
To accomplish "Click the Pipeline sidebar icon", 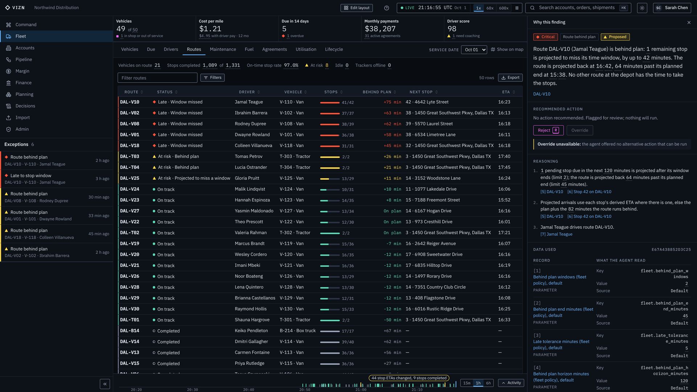I will pos(8,60).
